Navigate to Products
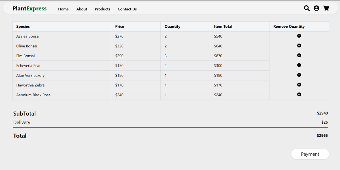The width and height of the screenshot is (340, 170). (x=103, y=9)
